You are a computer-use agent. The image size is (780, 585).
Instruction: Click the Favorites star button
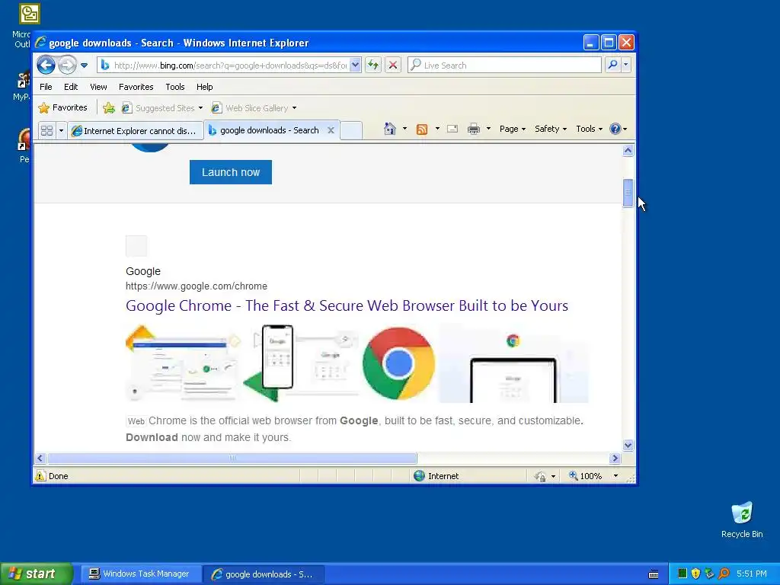point(62,107)
